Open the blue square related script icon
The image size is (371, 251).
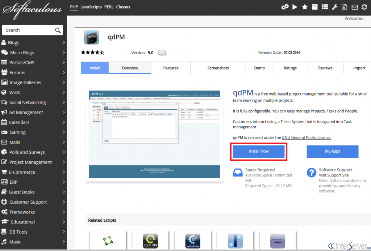235,241
